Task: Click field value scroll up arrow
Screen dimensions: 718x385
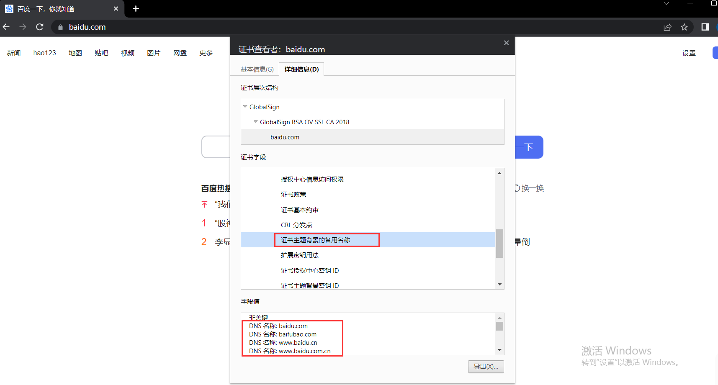Action: 499,318
